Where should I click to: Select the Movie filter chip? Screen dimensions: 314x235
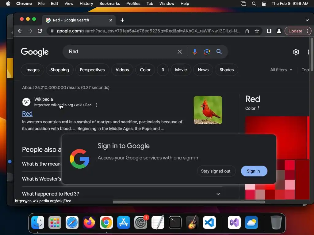pyautogui.click(x=181, y=70)
